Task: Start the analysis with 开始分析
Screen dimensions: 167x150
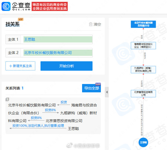Action: [66, 66]
